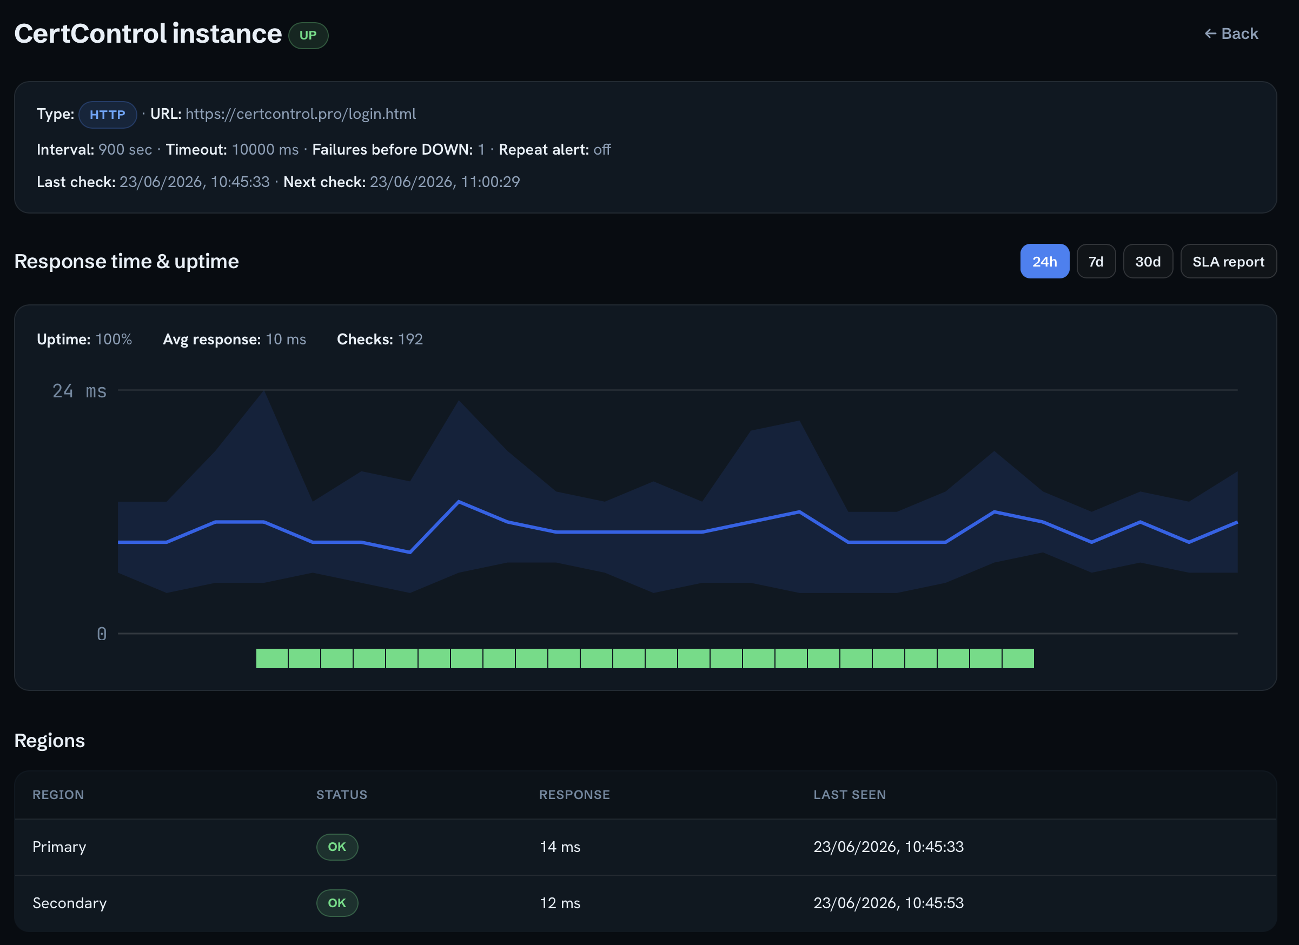Click the Avg response 10 ms statistic
Image resolution: width=1299 pixels, height=945 pixels.
pos(234,339)
